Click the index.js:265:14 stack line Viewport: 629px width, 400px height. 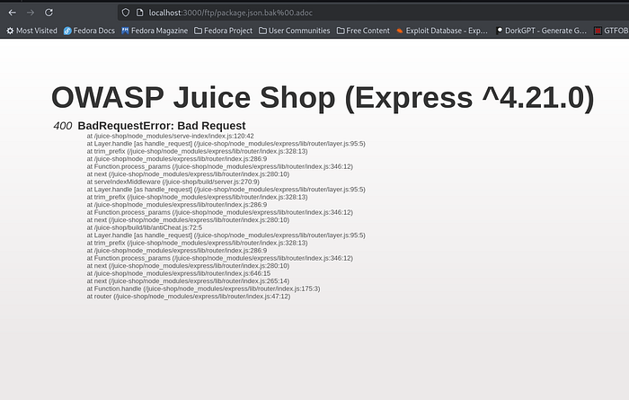click(188, 280)
